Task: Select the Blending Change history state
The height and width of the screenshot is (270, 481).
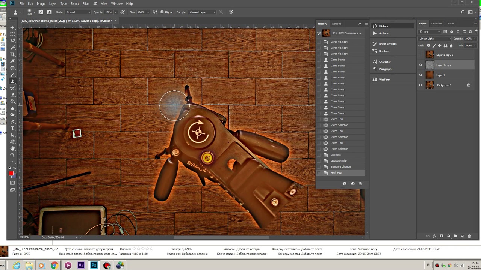Action: pyautogui.click(x=340, y=167)
